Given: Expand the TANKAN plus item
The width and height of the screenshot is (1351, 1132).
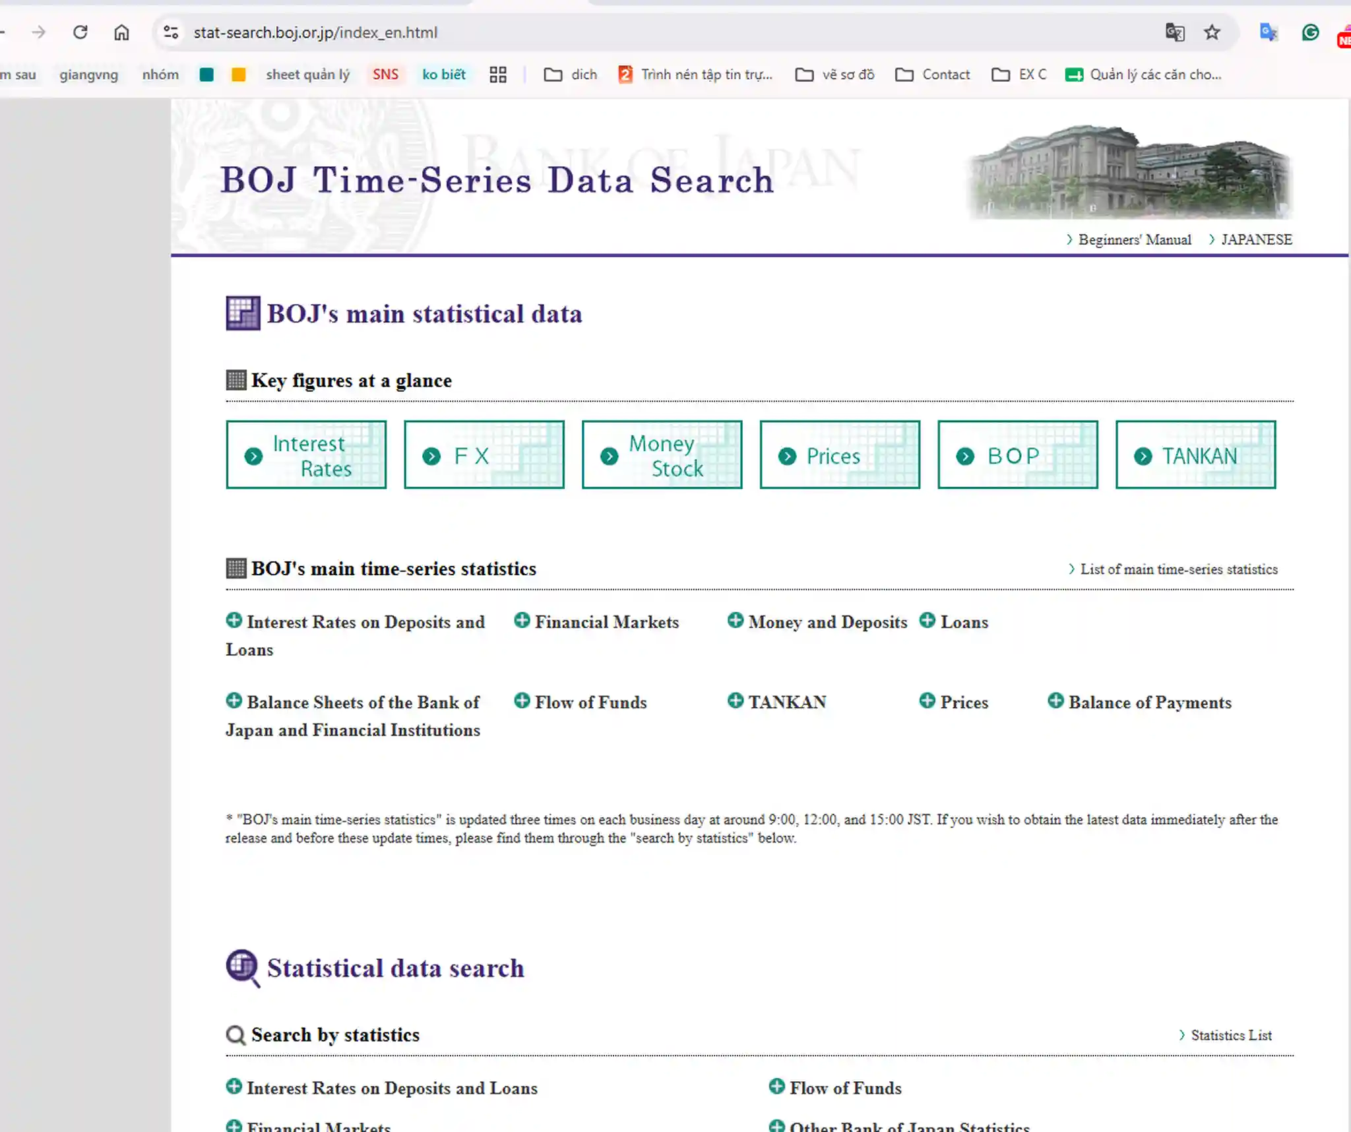Looking at the screenshot, I should [x=776, y=702].
